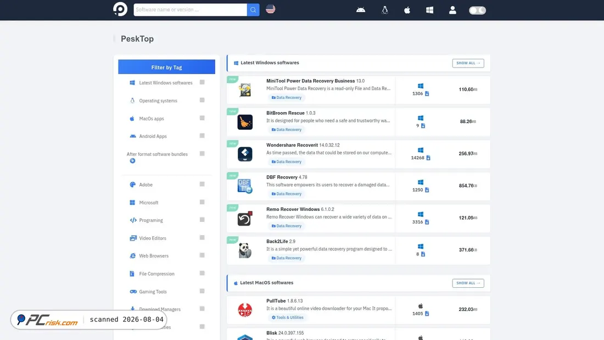The width and height of the screenshot is (604, 340).
Task: Click Data Recovery tag under Back2Life
Action: (x=287, y=258)
